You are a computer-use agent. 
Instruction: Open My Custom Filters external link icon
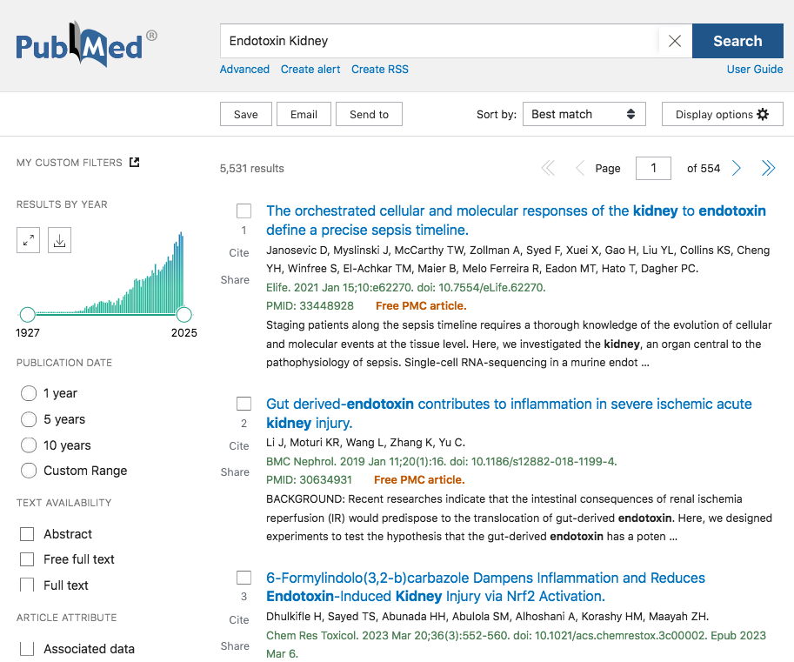(134, 162)
